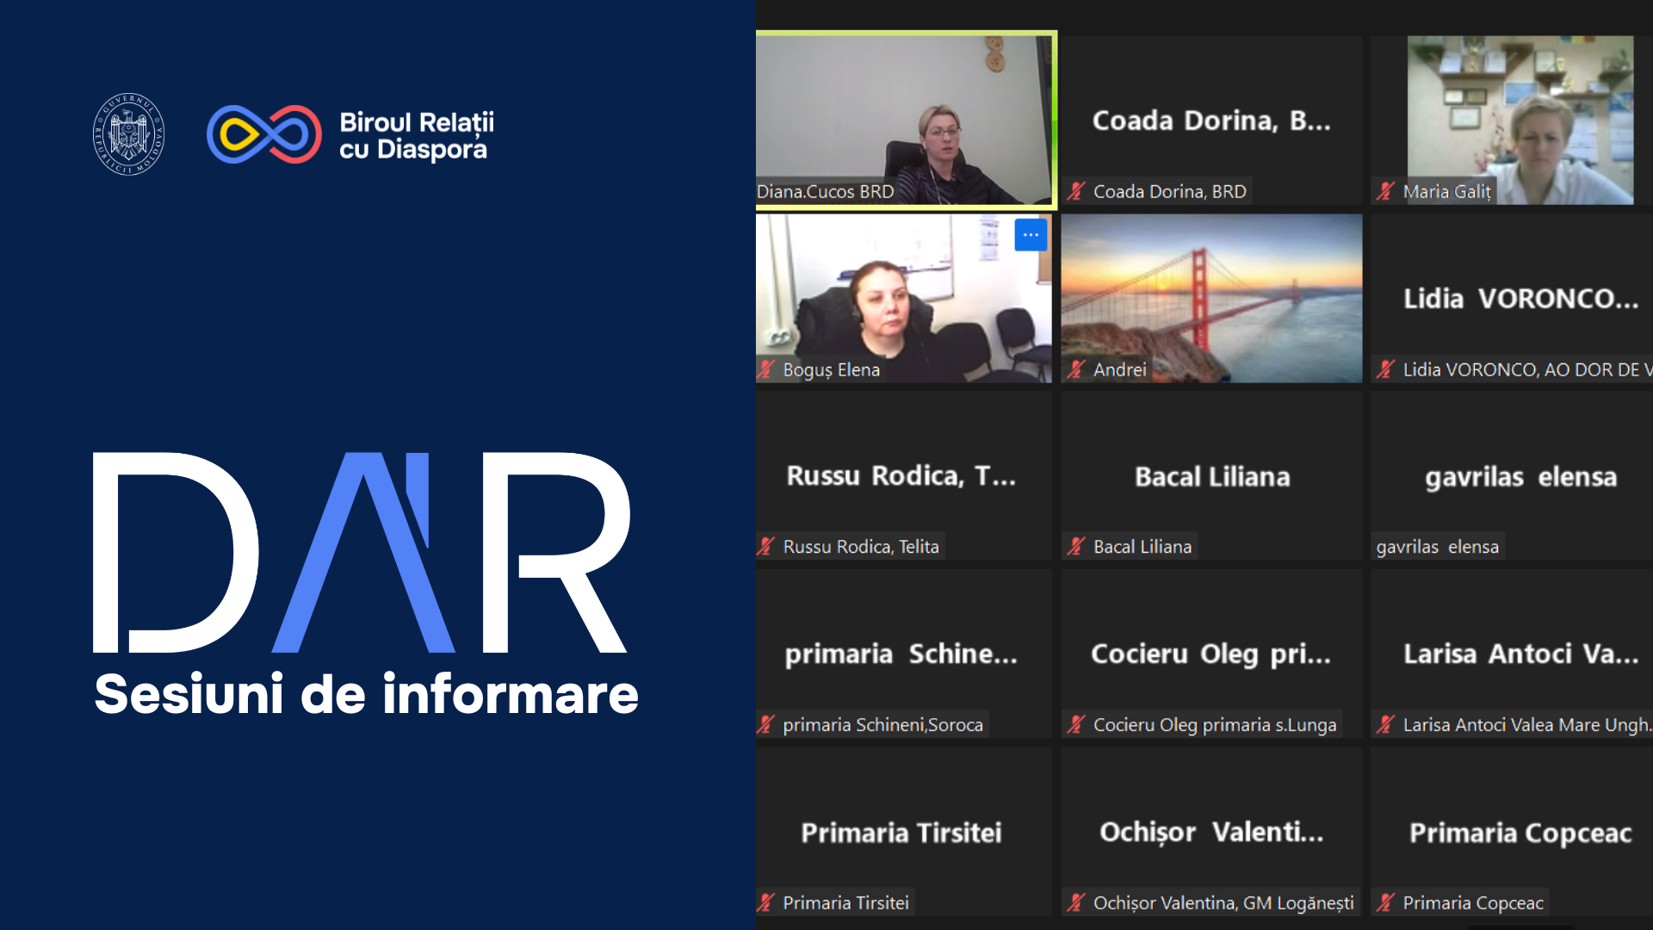Click the muted mic icon beside Lidia VORONCO
The height and width of the screenshot is (930, 1653).
1385,369
